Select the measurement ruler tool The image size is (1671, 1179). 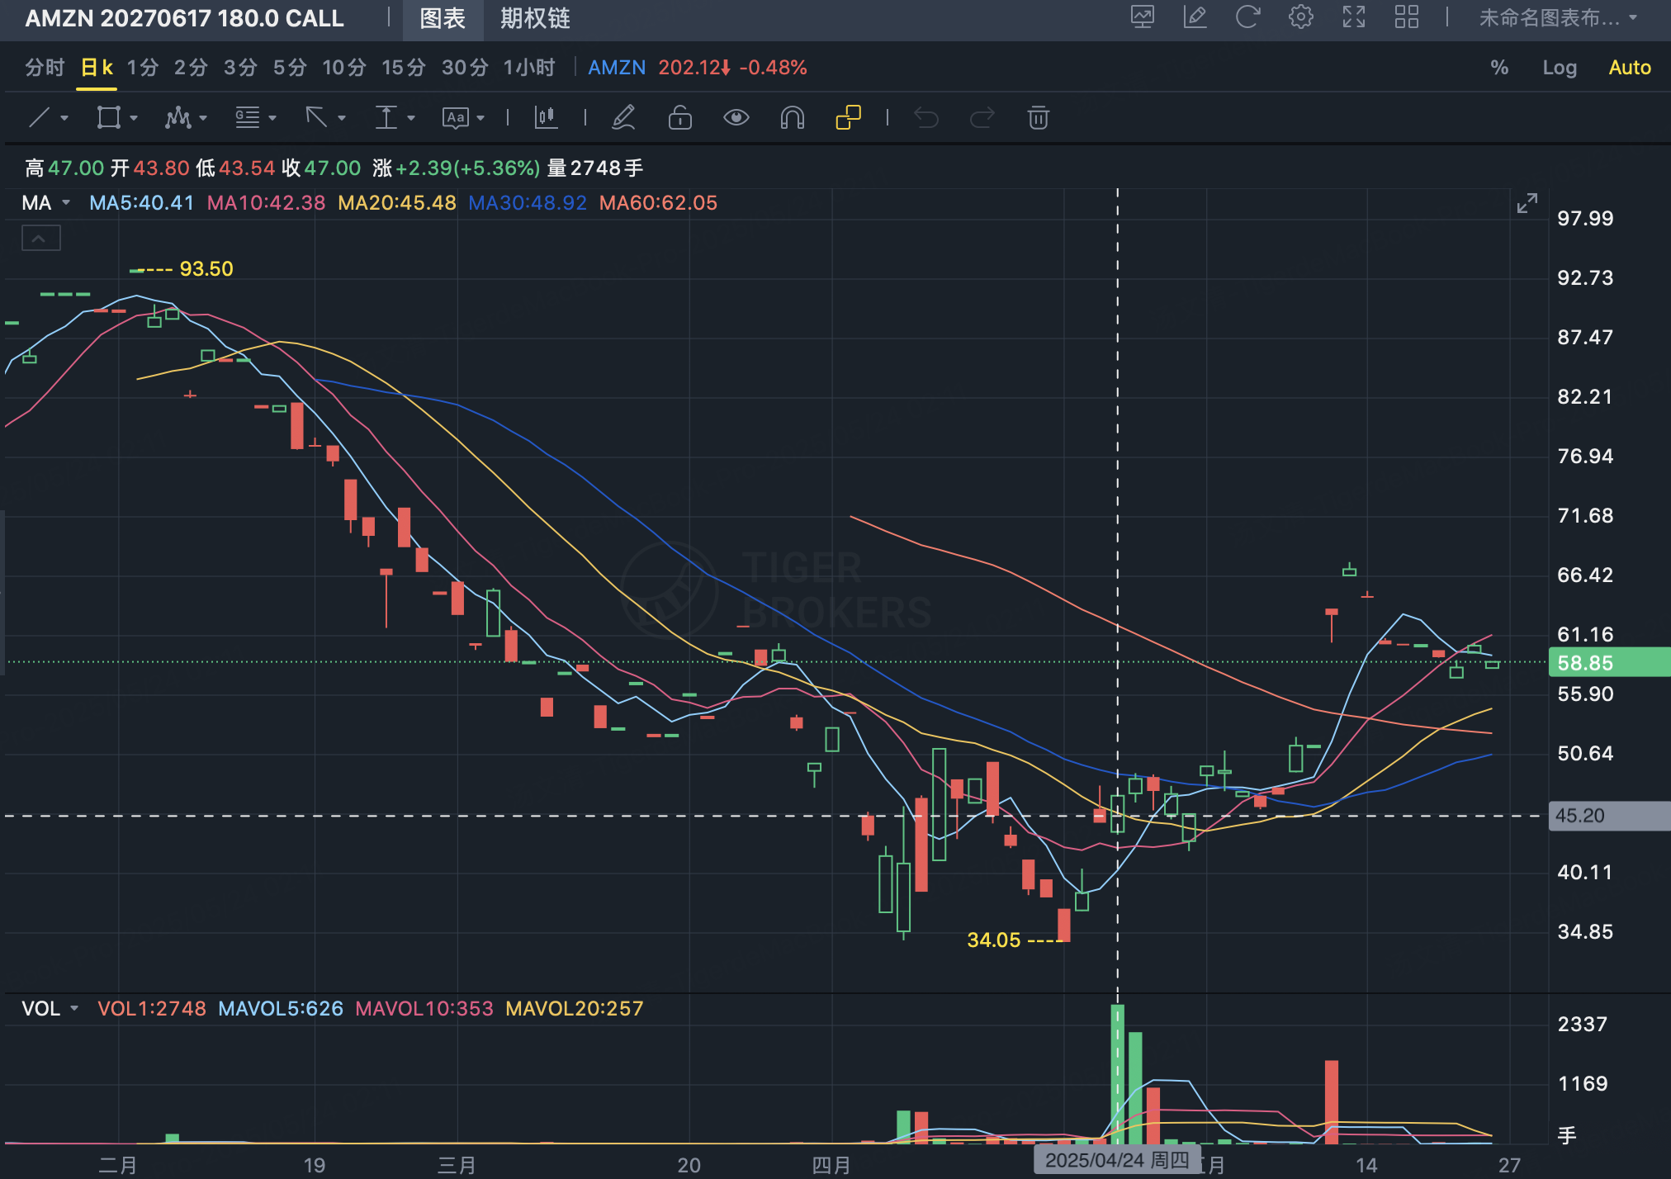coord(386,118)
